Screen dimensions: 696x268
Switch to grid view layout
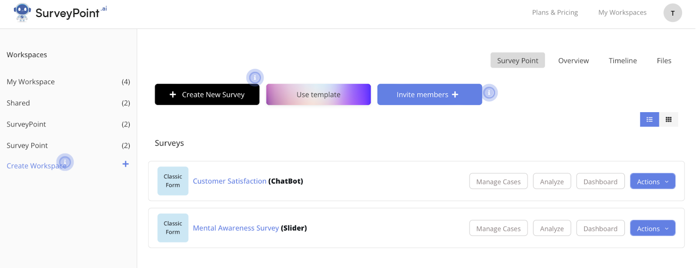point(669,120)
